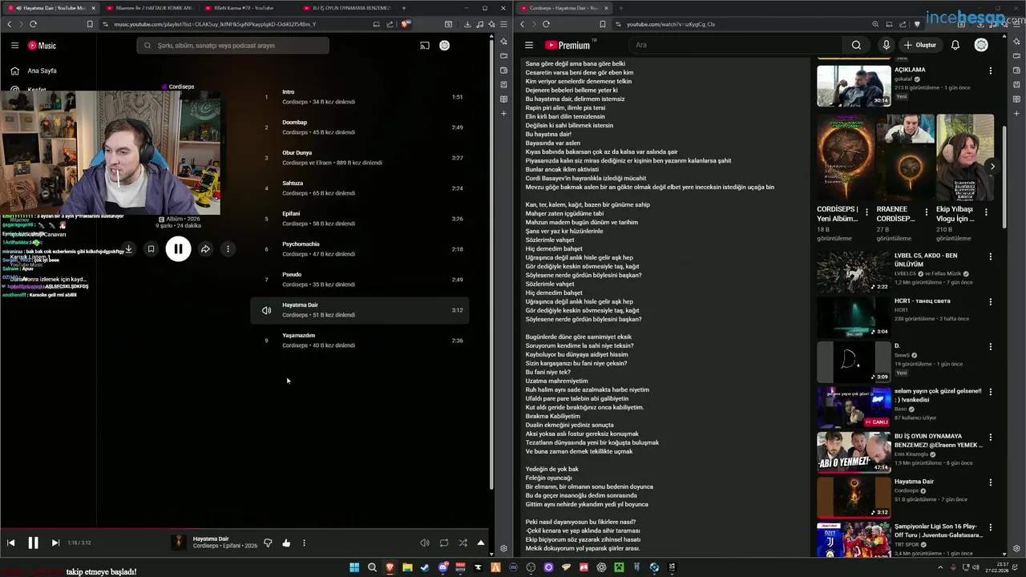Open File Explorer from taskbar
This screenshot has width=1026, height=577.
pos(407,567)
